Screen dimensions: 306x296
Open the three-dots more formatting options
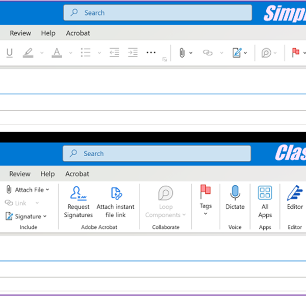pyautogui.click(x=151, y=53)
